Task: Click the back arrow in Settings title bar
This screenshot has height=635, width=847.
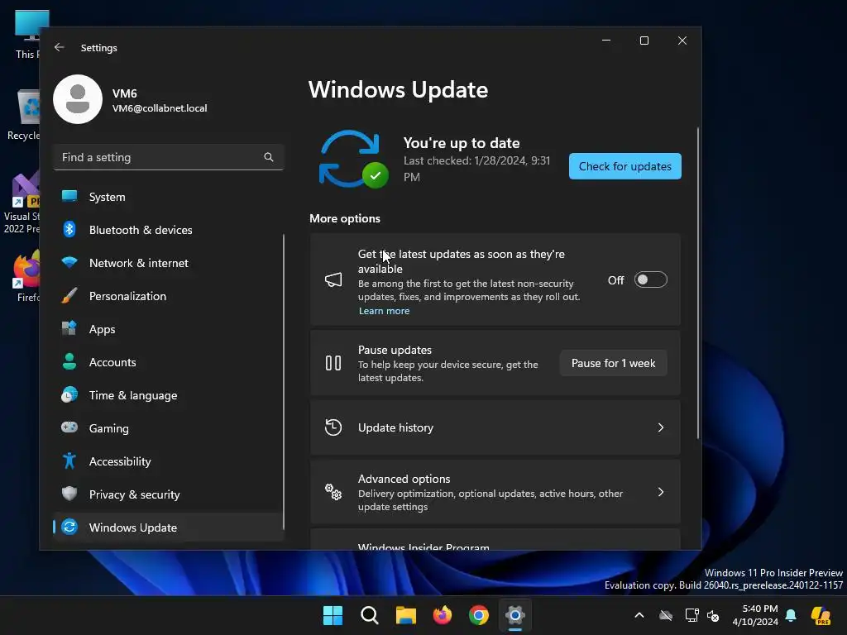Action: pyautogui.click(x=60, y=47)
